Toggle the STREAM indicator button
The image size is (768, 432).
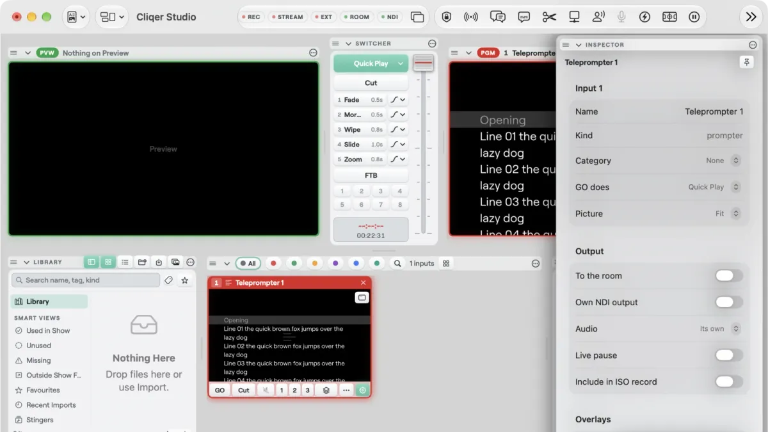coord(287,17)
